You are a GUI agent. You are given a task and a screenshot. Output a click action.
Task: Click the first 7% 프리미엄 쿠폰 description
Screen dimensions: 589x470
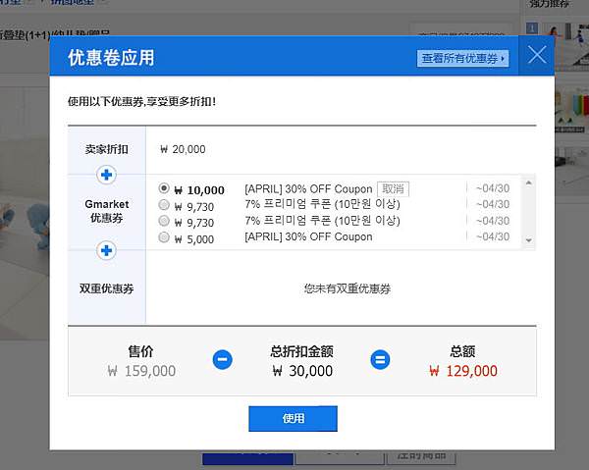[322, 205]
